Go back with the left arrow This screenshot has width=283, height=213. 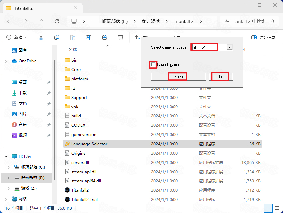point(9,21)
